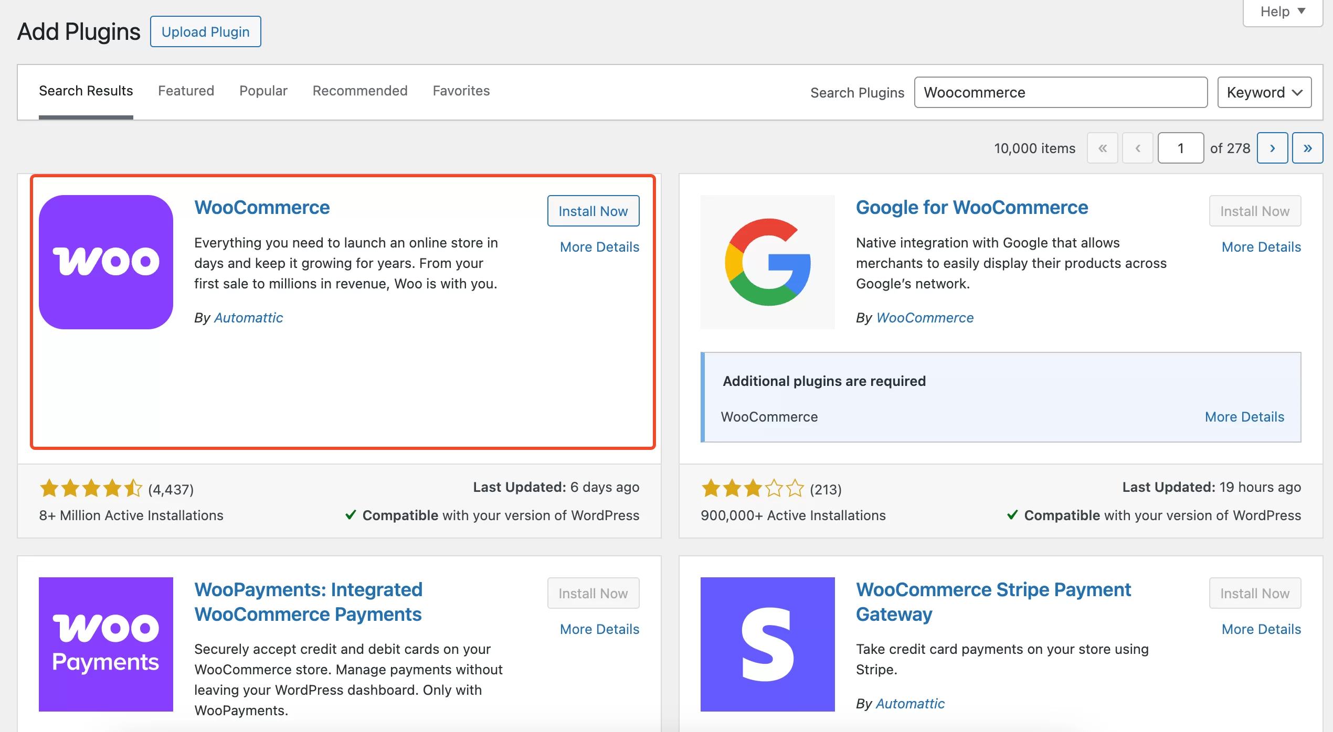Click Install Now for Google for WooCommerce
Screen dimensions: 1333x732
pos(1255,211)
